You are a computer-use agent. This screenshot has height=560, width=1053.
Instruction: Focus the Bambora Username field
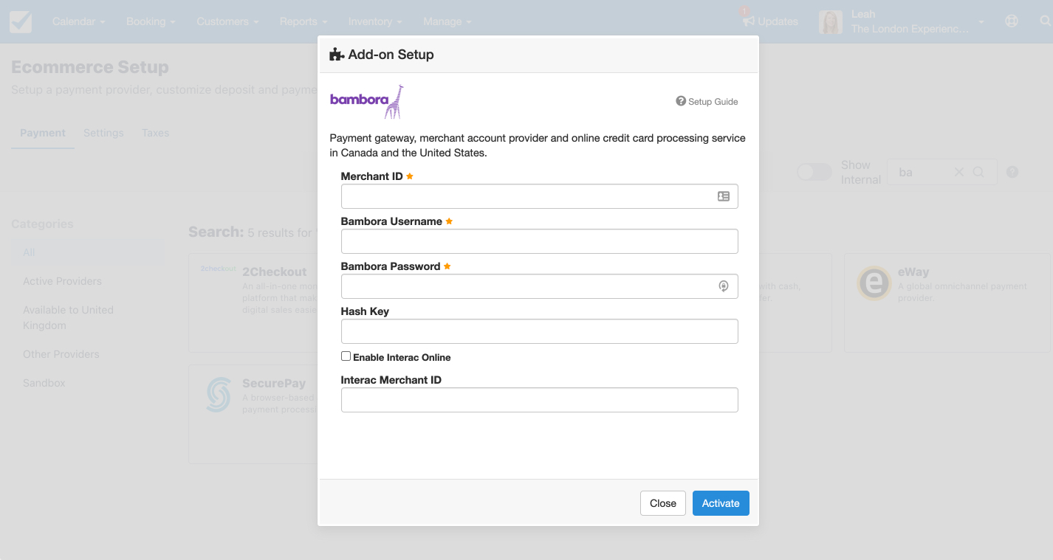click(x=539, y=241)
